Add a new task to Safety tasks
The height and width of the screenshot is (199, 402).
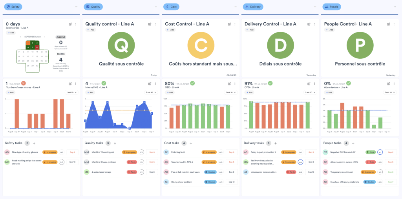[34, 143]
